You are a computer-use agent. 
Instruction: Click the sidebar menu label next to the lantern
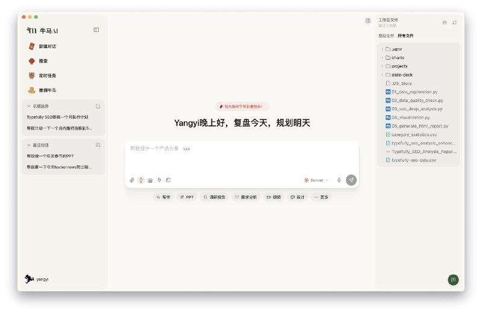43,61
